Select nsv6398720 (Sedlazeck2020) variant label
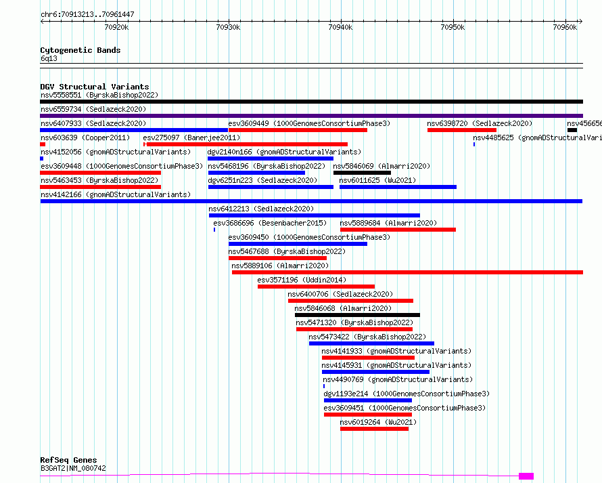Screen dimensions: 602x483 tap(480, 123)
